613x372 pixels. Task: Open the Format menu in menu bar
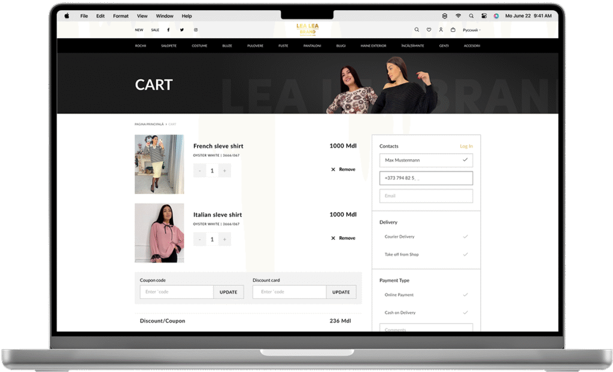click(x=120, y=16)
